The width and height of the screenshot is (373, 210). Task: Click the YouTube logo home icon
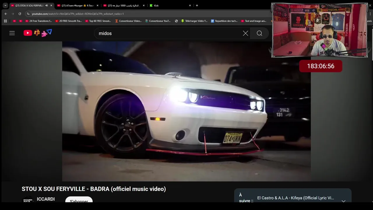pyautogui.click(x=28, y=33)
